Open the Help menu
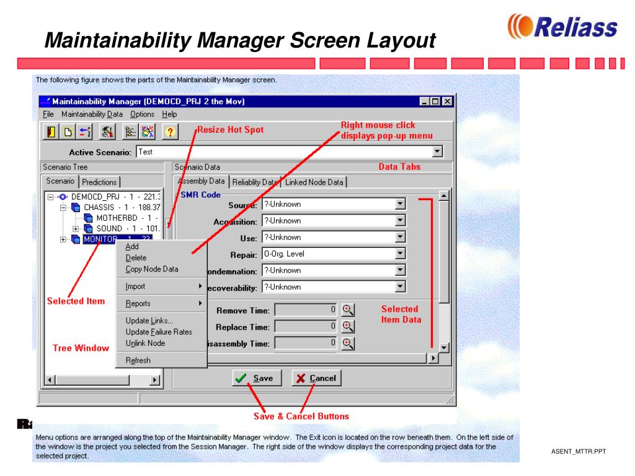 (x=169, y=114)
